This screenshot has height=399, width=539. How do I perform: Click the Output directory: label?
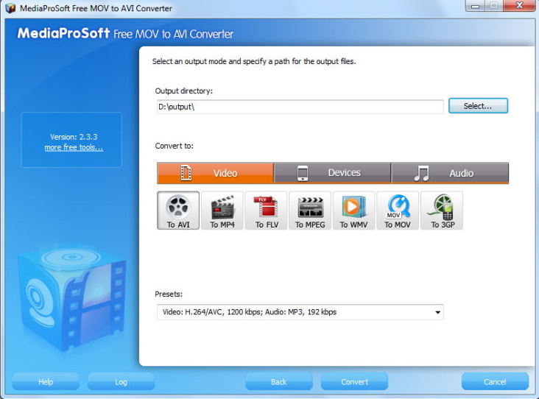(x=184, y=91)
